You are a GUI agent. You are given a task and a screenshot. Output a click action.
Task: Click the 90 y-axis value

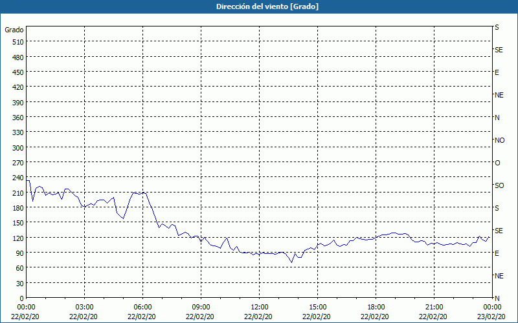pyautogui.click(x=20, y=253)
